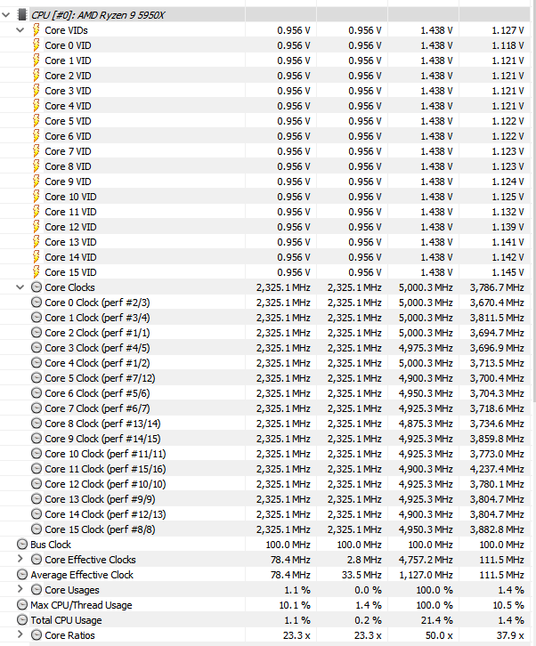Click the 4,757.2 MHz Core Effective Clocks value
The width and height of the screenshot is (536, 646).
point(426,560)
